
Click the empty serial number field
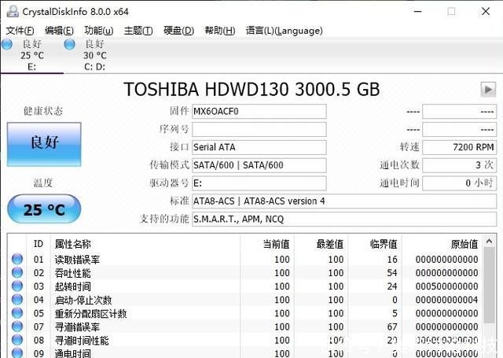(x=259, y=129)
